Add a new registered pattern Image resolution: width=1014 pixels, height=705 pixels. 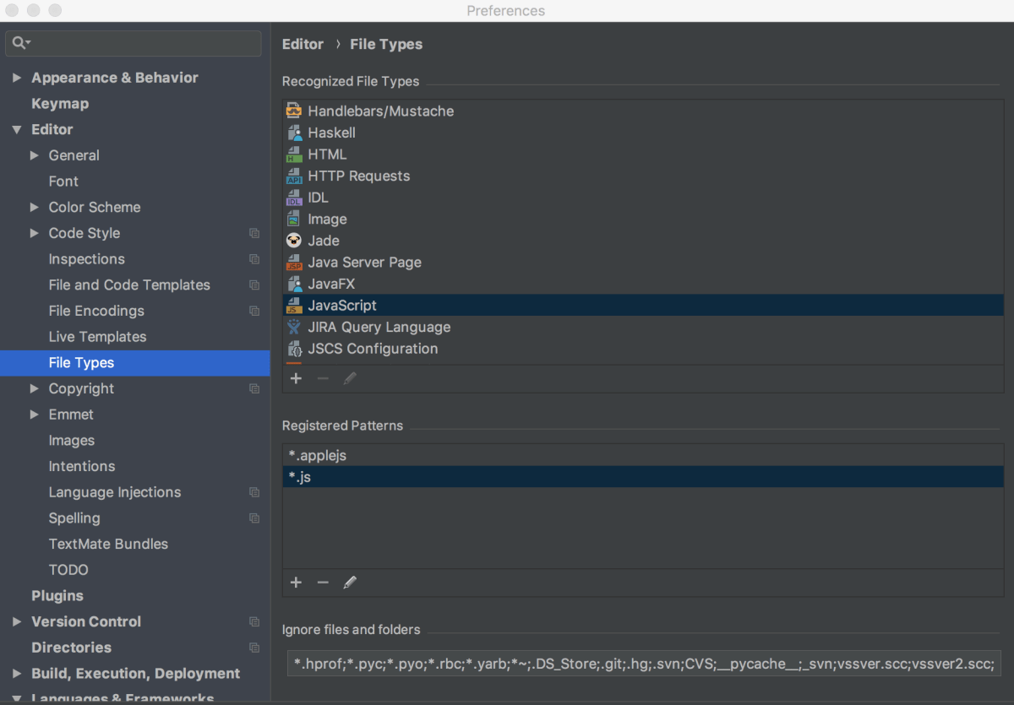coord(296,583)
